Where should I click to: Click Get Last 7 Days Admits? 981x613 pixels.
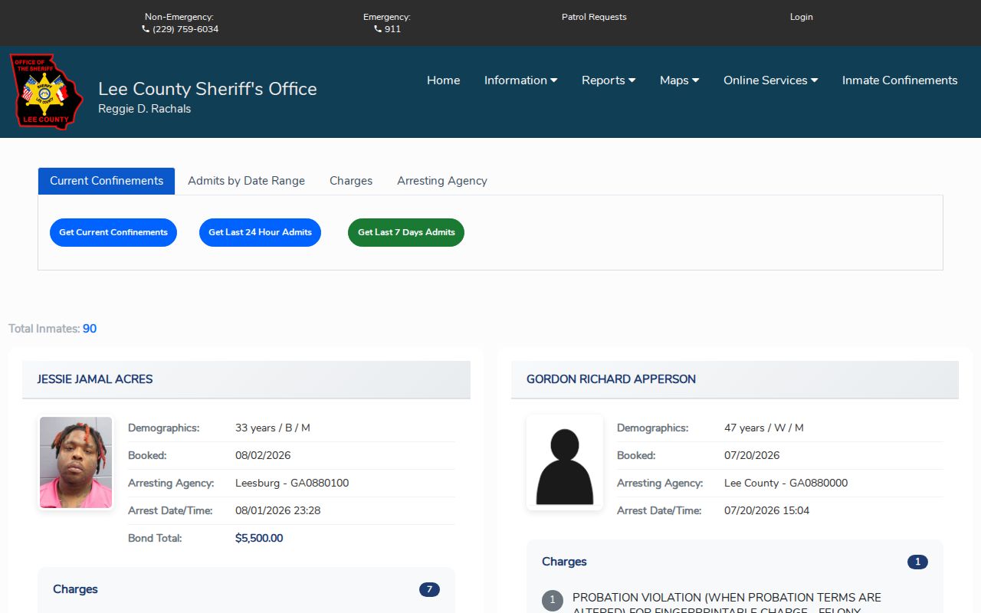[x=406, y=232]
